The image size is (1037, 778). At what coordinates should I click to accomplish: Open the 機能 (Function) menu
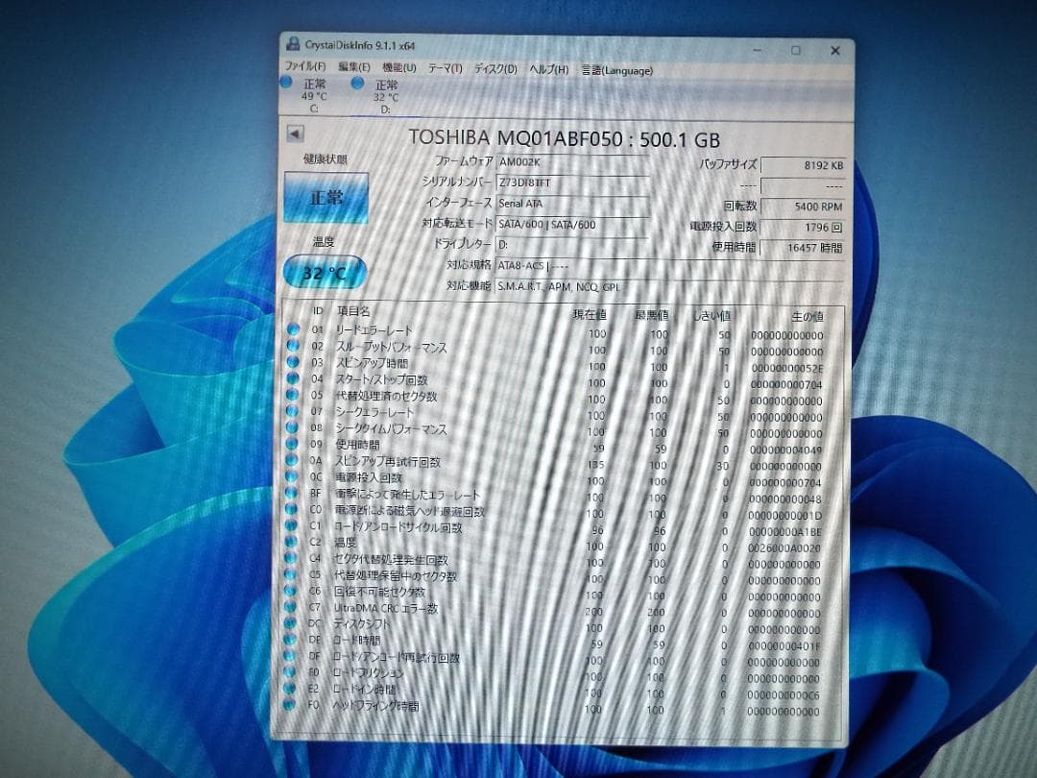coord(399,68)
